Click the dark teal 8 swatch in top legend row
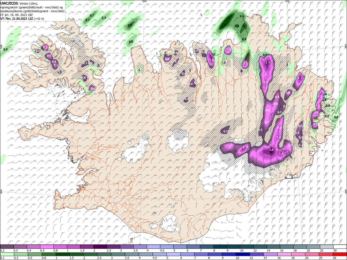This screenshot has width=347, height=260. (x=220, y=247)
